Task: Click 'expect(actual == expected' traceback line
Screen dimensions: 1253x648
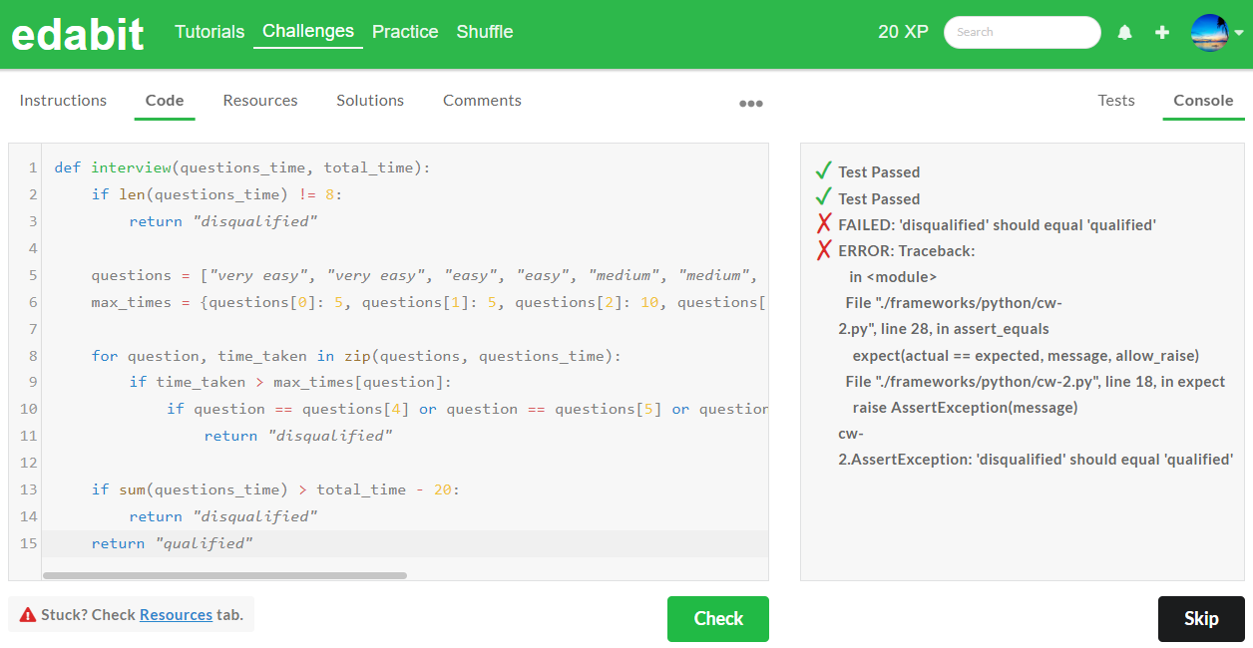Action: coord(1026,355)
